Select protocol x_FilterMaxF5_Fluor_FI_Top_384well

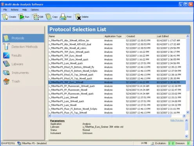pyautogui.click(x=117, y=113)
